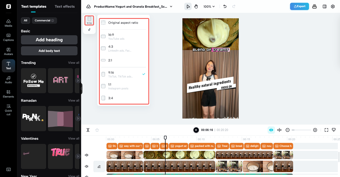Open the Quick cut panel

[x=8, y=110]
